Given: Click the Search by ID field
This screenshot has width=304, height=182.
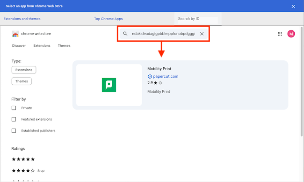Looking at the screenshot, I should tap(198, 19).
